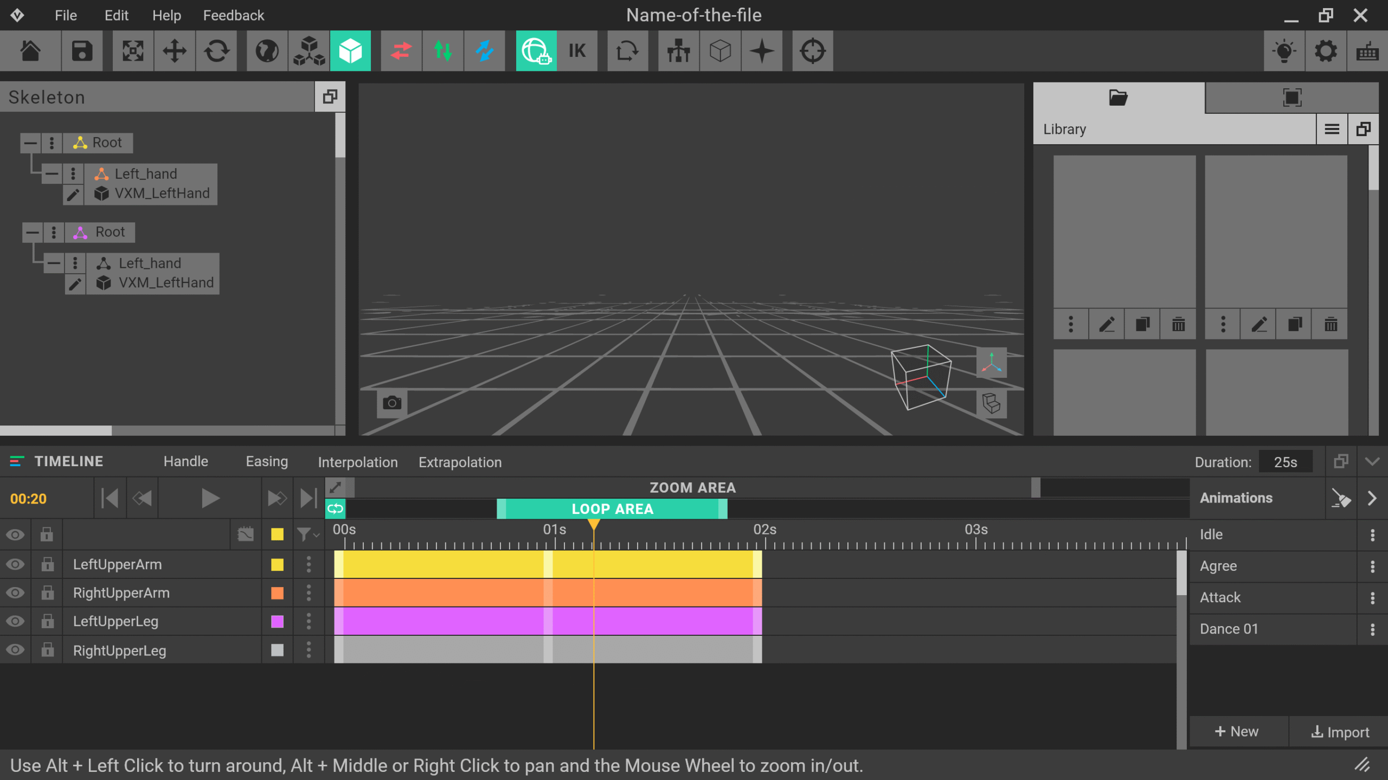Collapse the first Root node in Skeleton

tap(29, 143)
